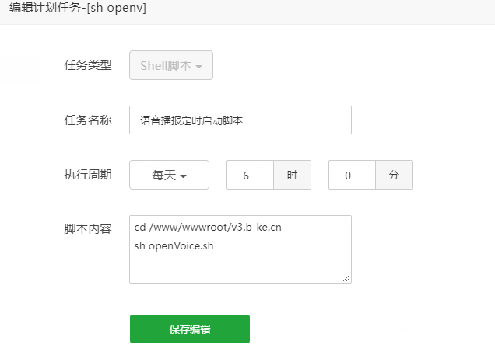Click the textarea resize handle corner
Image resolution: width=495 pixels, height=355 pixels.
click(346, 278)
